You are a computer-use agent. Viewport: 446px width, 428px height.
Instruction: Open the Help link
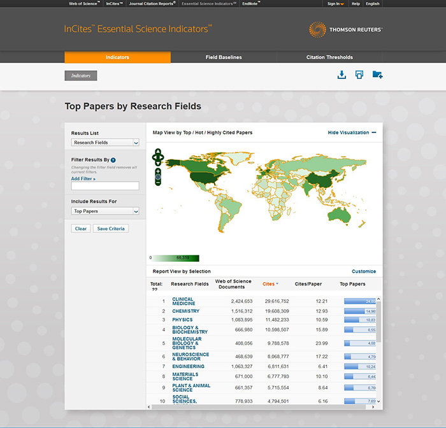coord(356,4)
